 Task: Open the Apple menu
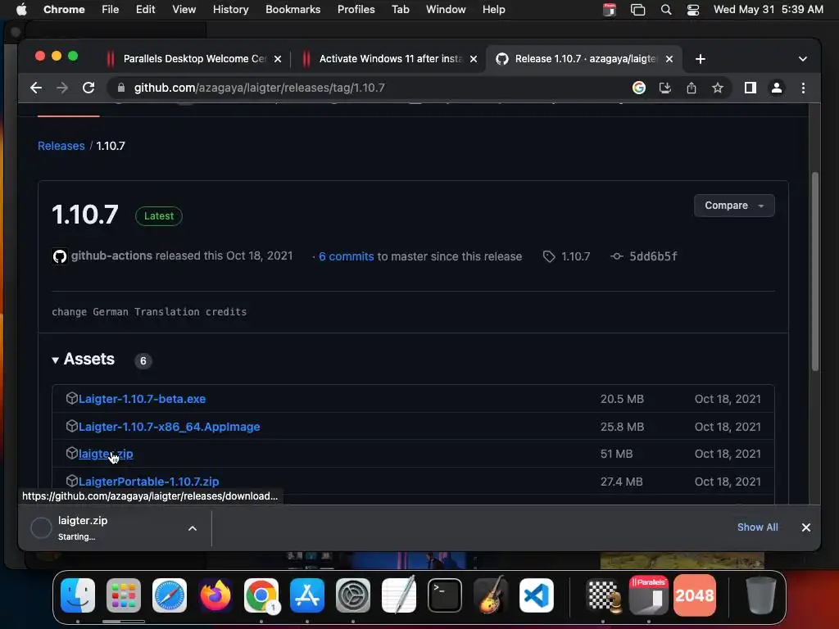pos(20,10)
